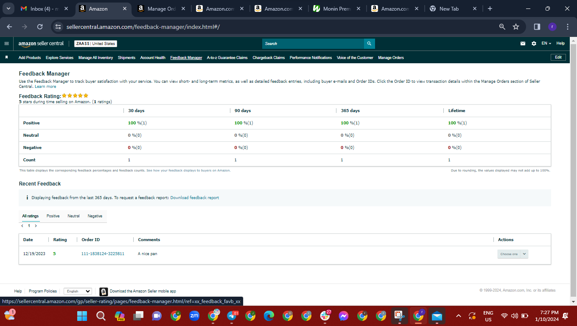The width and height of the screenshot is (577, 326).
Task: Go to next feedback page arrow
Action: click(36, 226)
